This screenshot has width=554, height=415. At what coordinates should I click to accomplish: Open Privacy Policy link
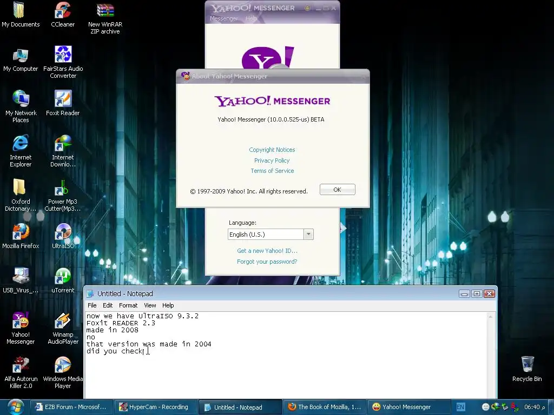tap(272, 160)
